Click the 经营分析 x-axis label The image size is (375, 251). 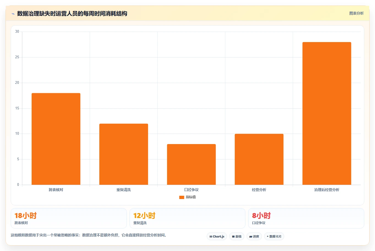(259, 190)
